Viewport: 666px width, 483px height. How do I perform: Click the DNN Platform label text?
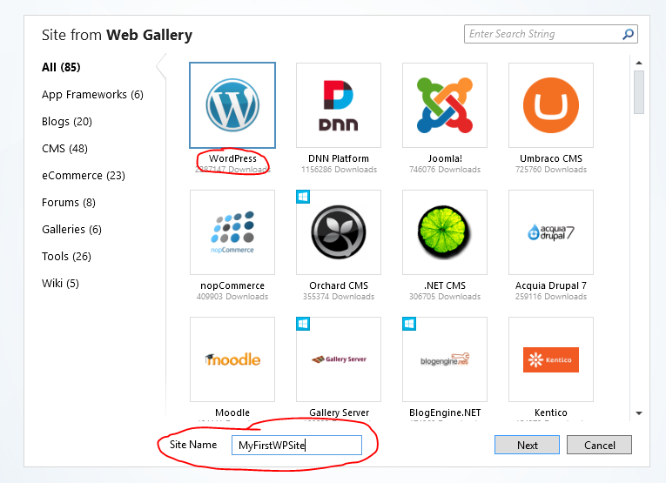(x=339, y=158)
